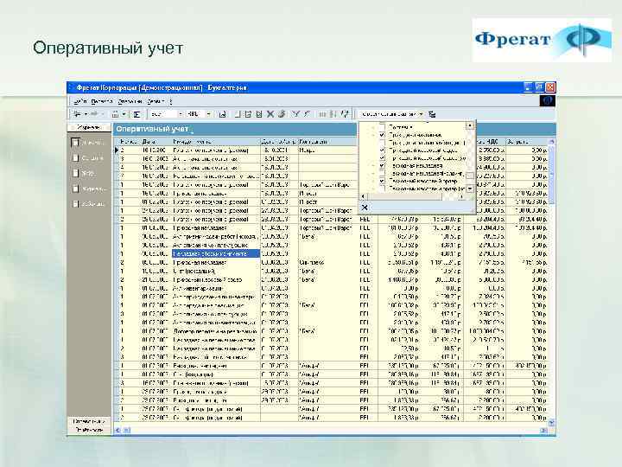Select the first document item in the left sidebar
Image resolution: width=622 pixels, height=467 pixels.
point(88,142)
